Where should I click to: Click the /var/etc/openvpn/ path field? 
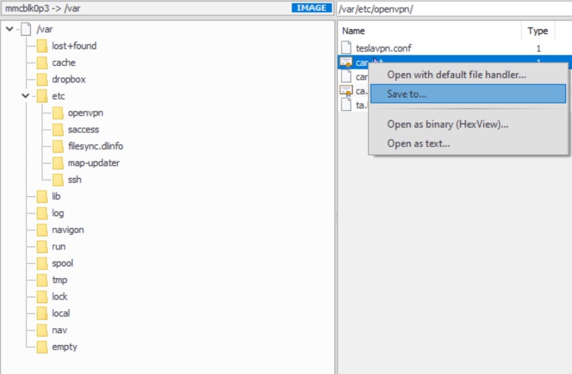click(453, 9)
